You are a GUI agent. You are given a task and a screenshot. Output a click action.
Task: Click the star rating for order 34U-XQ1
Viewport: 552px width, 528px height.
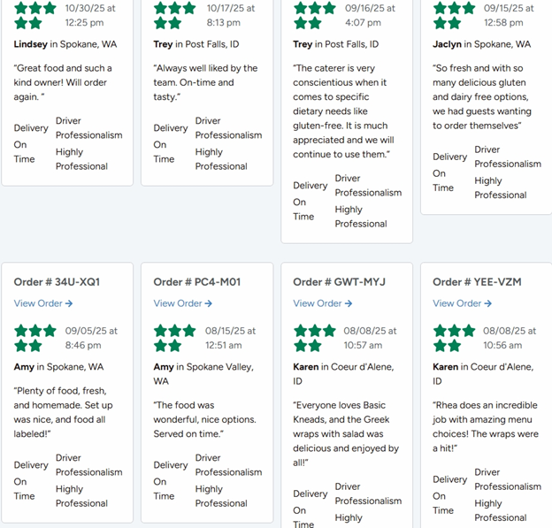coord(35,338)
